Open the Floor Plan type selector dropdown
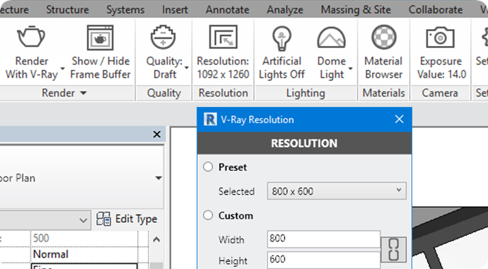 (x=158, y=178)
